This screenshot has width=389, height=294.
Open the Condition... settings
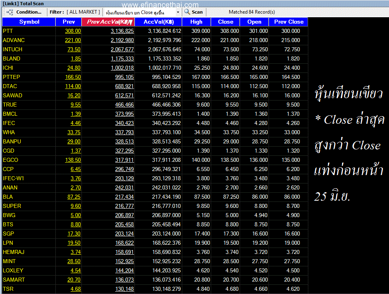29,12
